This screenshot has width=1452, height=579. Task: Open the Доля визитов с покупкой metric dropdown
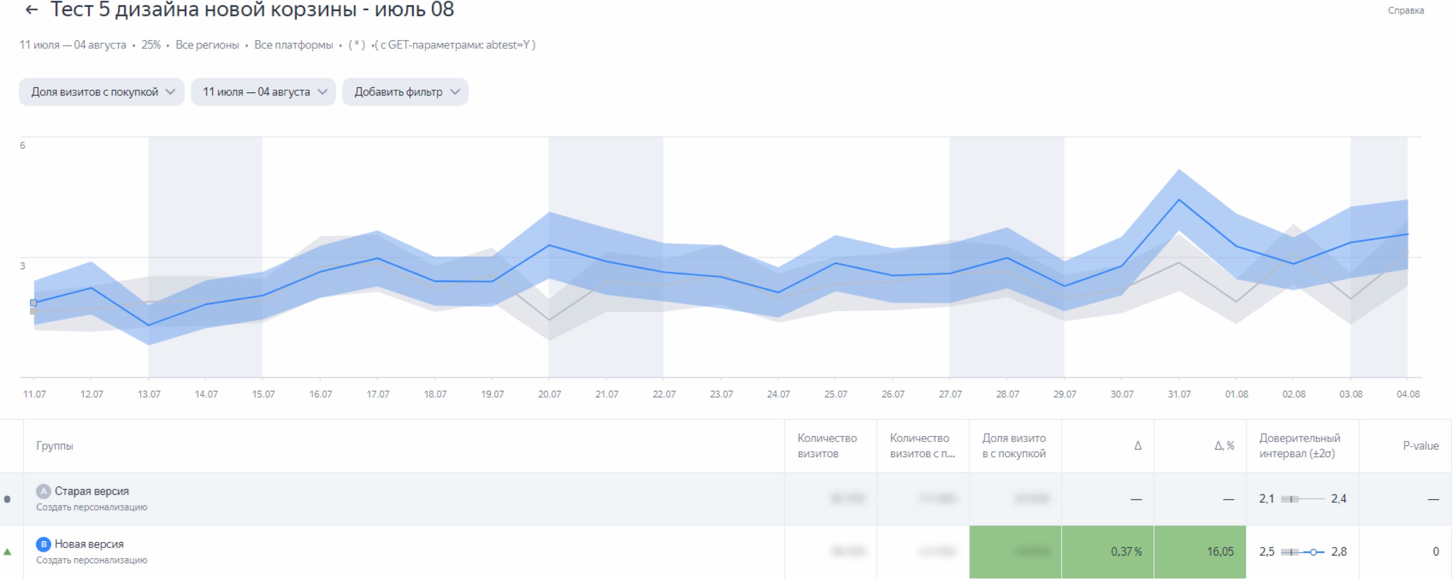coord(102,92)
